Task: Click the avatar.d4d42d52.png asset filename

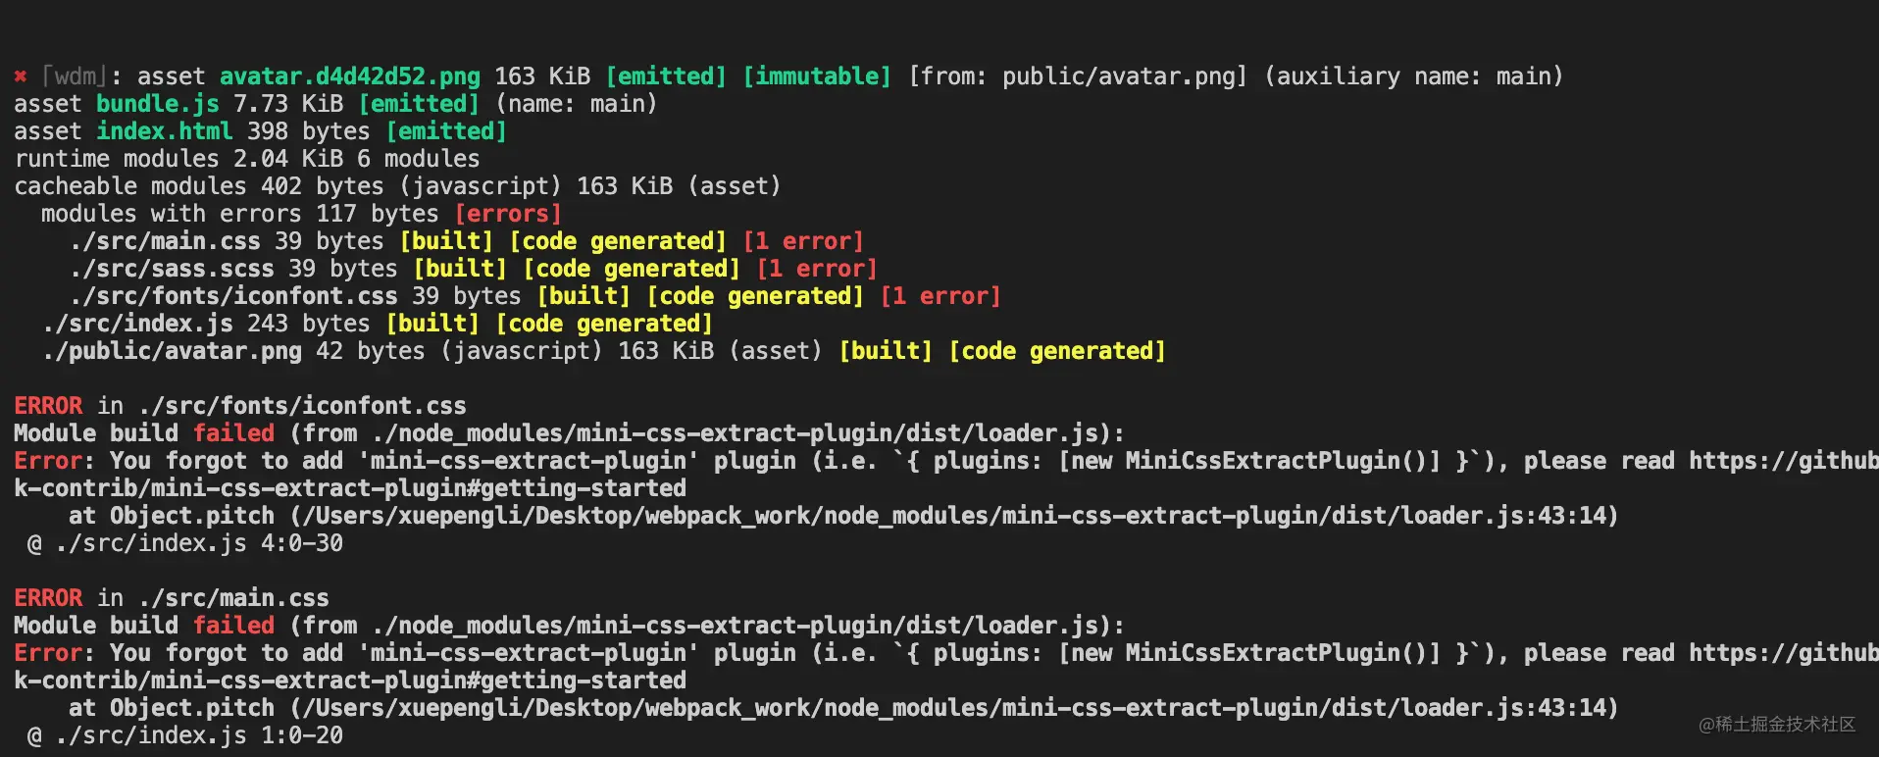Action: pos(349,76)
